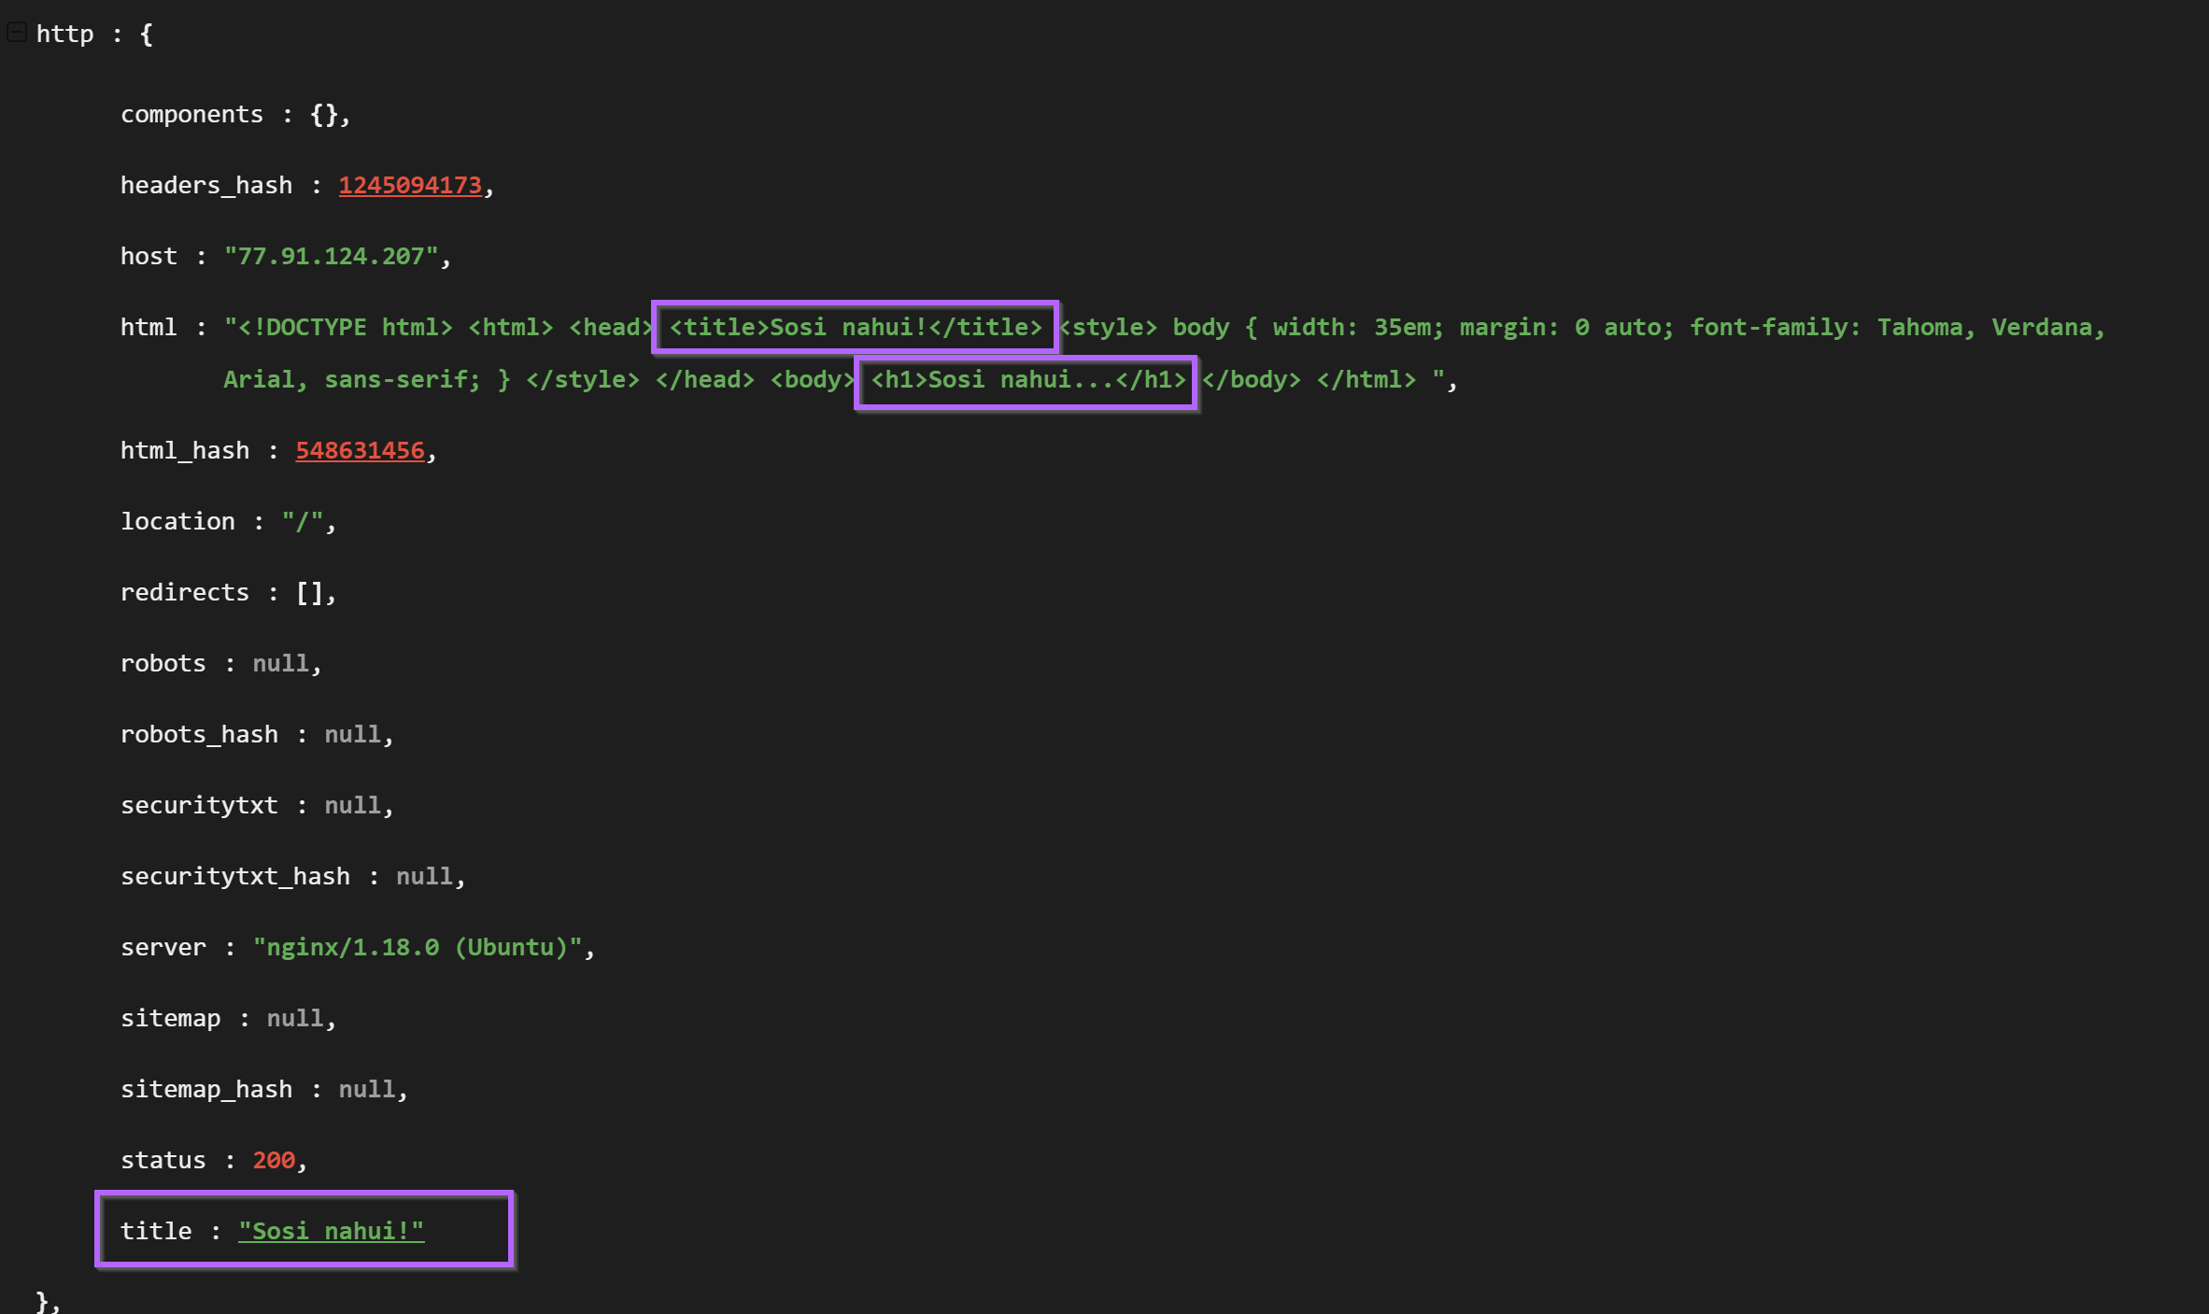Viewport: 2209px width, 1314px height.
Task: Click the empty redirects array value
Action: (309, 593)
